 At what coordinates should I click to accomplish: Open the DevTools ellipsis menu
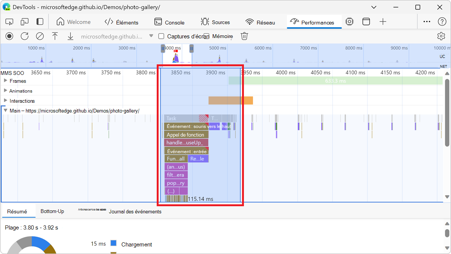click(427, 22)
